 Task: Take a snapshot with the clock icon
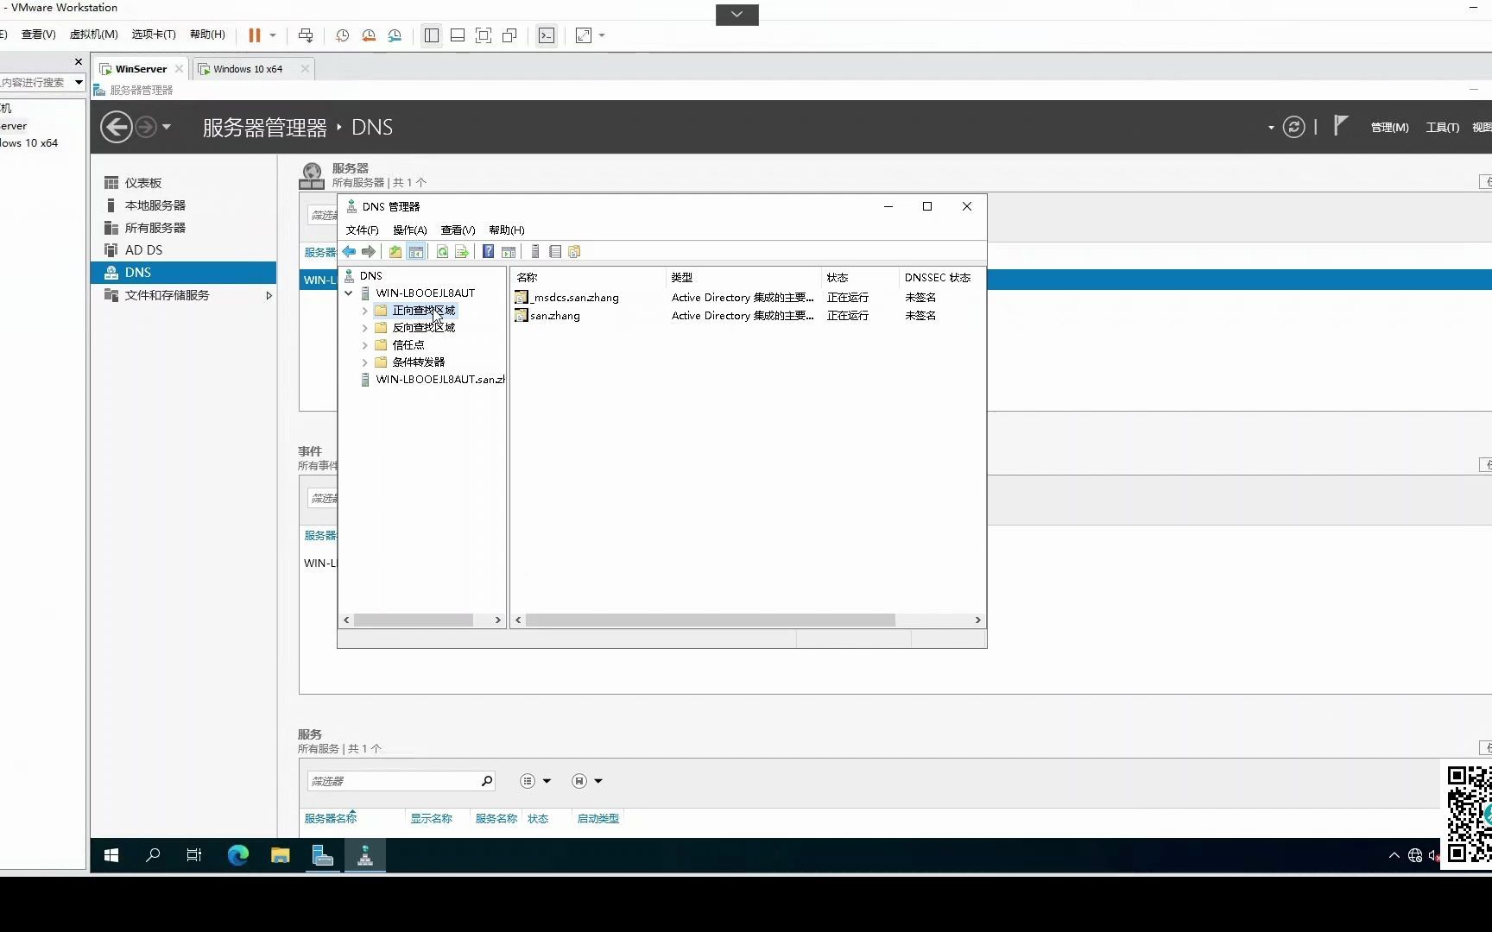(x=343, y=35)
